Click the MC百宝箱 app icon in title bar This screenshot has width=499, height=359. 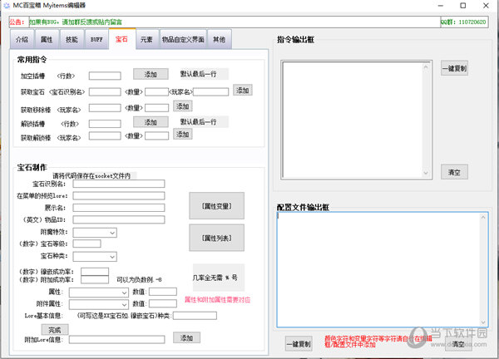point(7,5)
